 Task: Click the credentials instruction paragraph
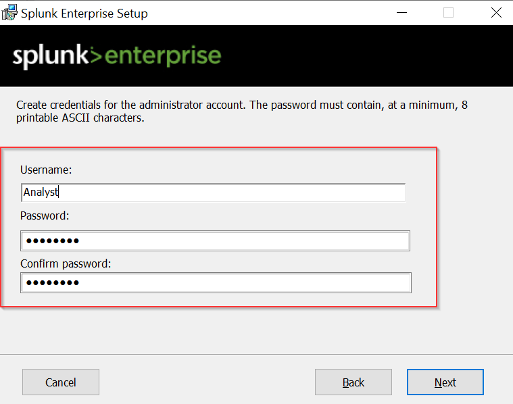tap(242, 111)
